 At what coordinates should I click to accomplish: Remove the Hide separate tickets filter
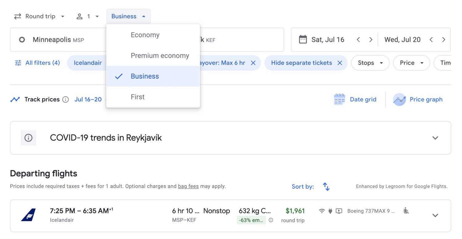click(x=340, y=63)
